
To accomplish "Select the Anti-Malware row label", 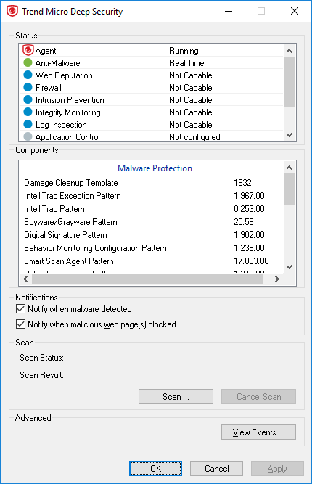I will coord(58,63).
